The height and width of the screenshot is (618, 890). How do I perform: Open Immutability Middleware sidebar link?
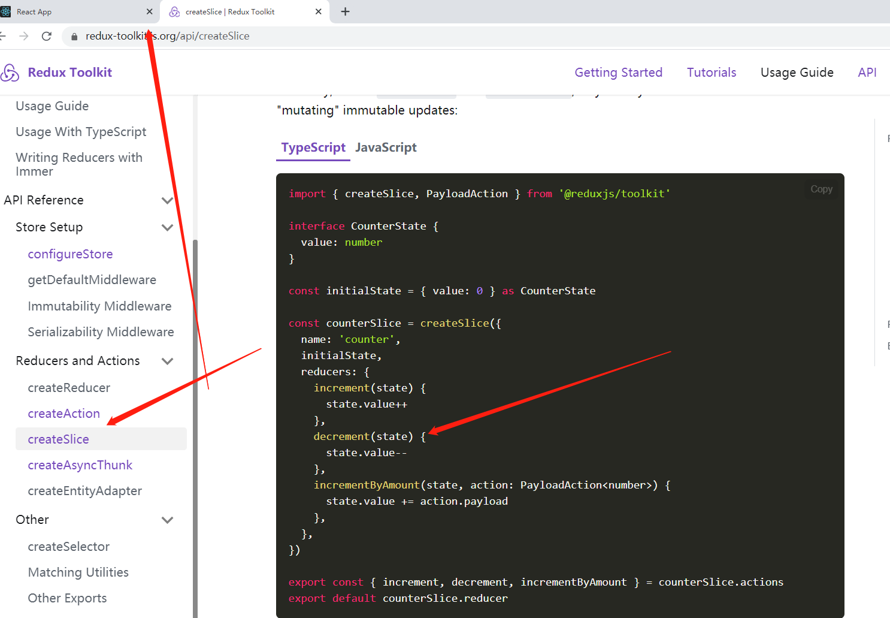point(99,306)
